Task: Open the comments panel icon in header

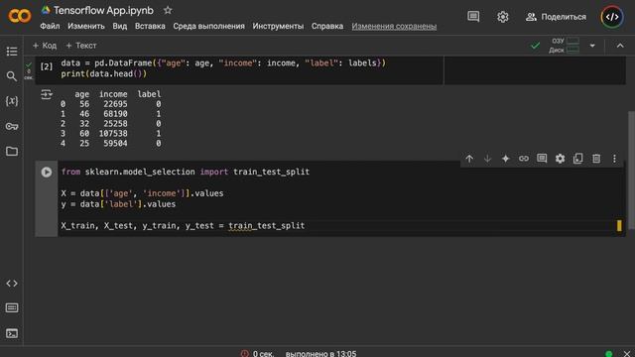Action: (473, 17)
